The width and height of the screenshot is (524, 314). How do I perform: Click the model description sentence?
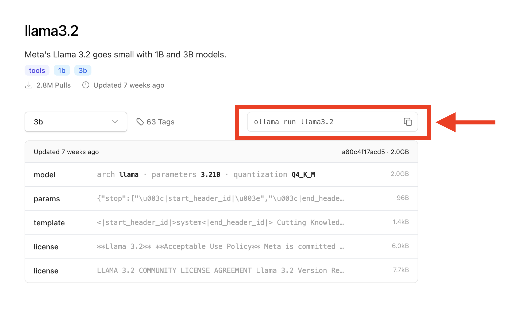tap(125, 54)
